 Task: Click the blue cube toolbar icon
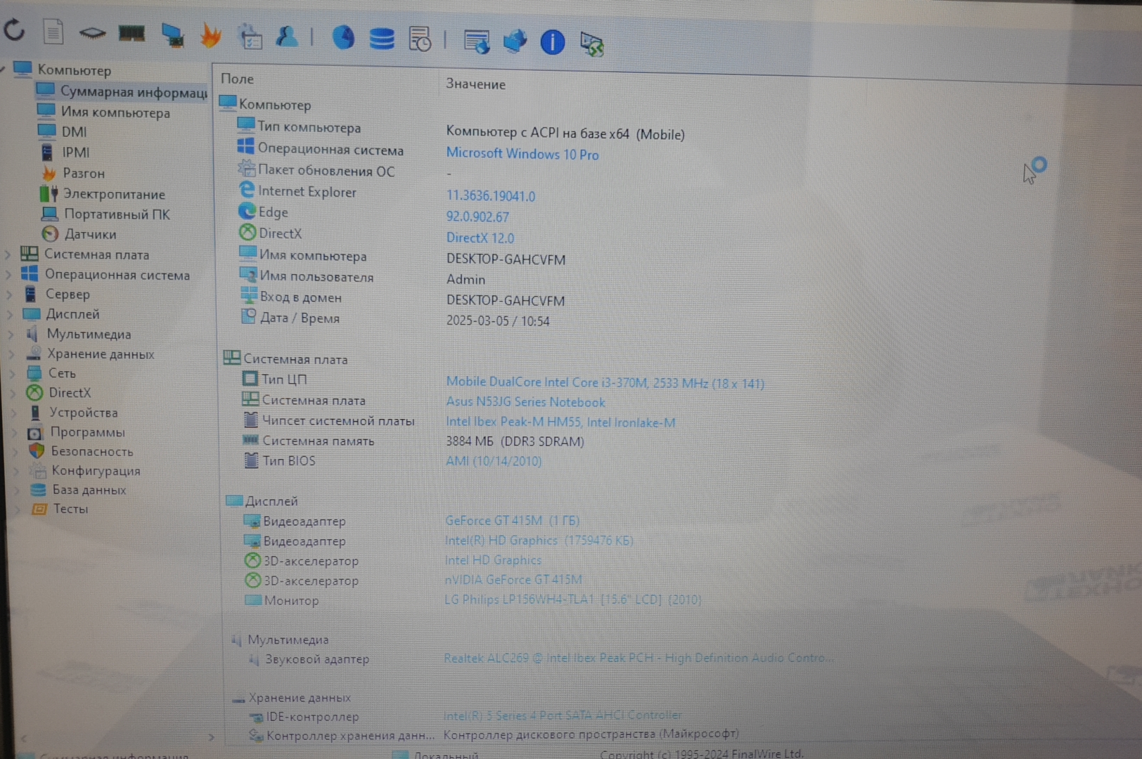tap(515, 41)
